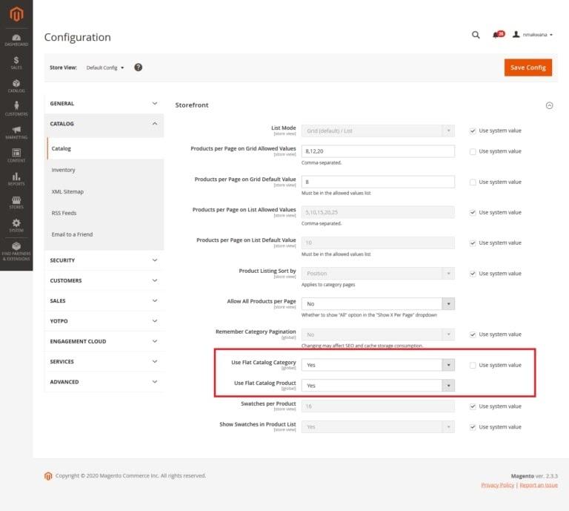Viewport: 569px width, 511px height.
Task: Click Products per Page on Grid Default Value field
Action: [378, 182]
